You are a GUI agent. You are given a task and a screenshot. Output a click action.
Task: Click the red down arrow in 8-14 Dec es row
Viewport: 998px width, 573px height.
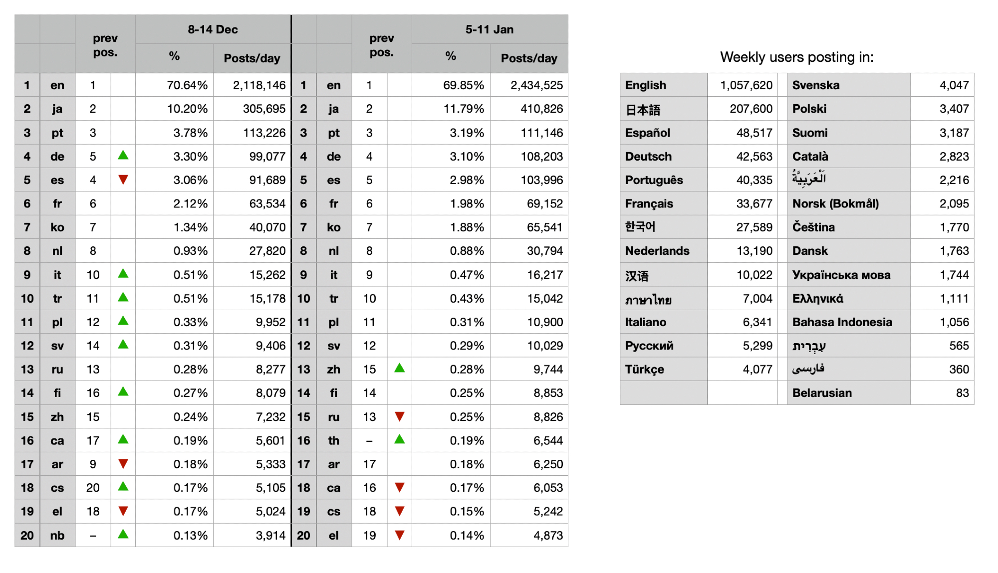coord(123,180)
